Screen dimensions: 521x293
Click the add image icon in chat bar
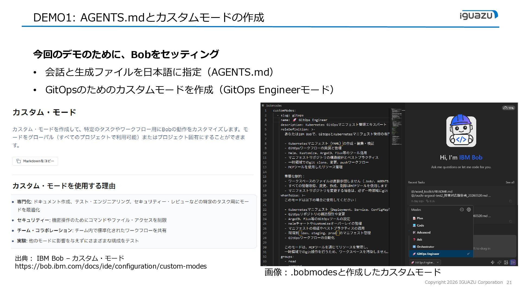(506, 262)
